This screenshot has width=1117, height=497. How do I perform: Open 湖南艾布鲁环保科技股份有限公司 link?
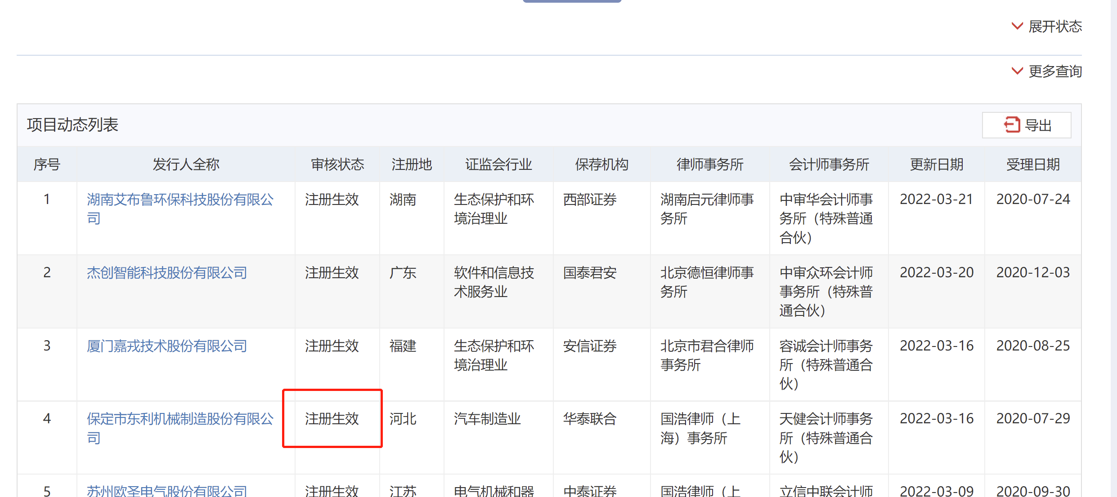click(180, 200)
